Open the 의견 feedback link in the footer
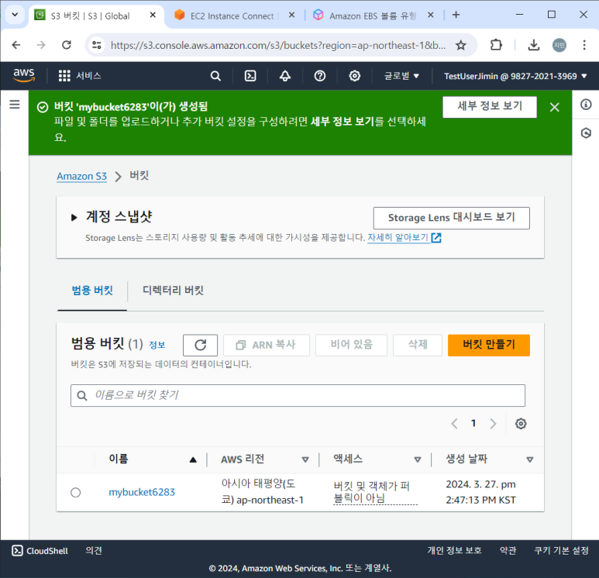Viewport: 599px width, 578px height. (94, 550)
